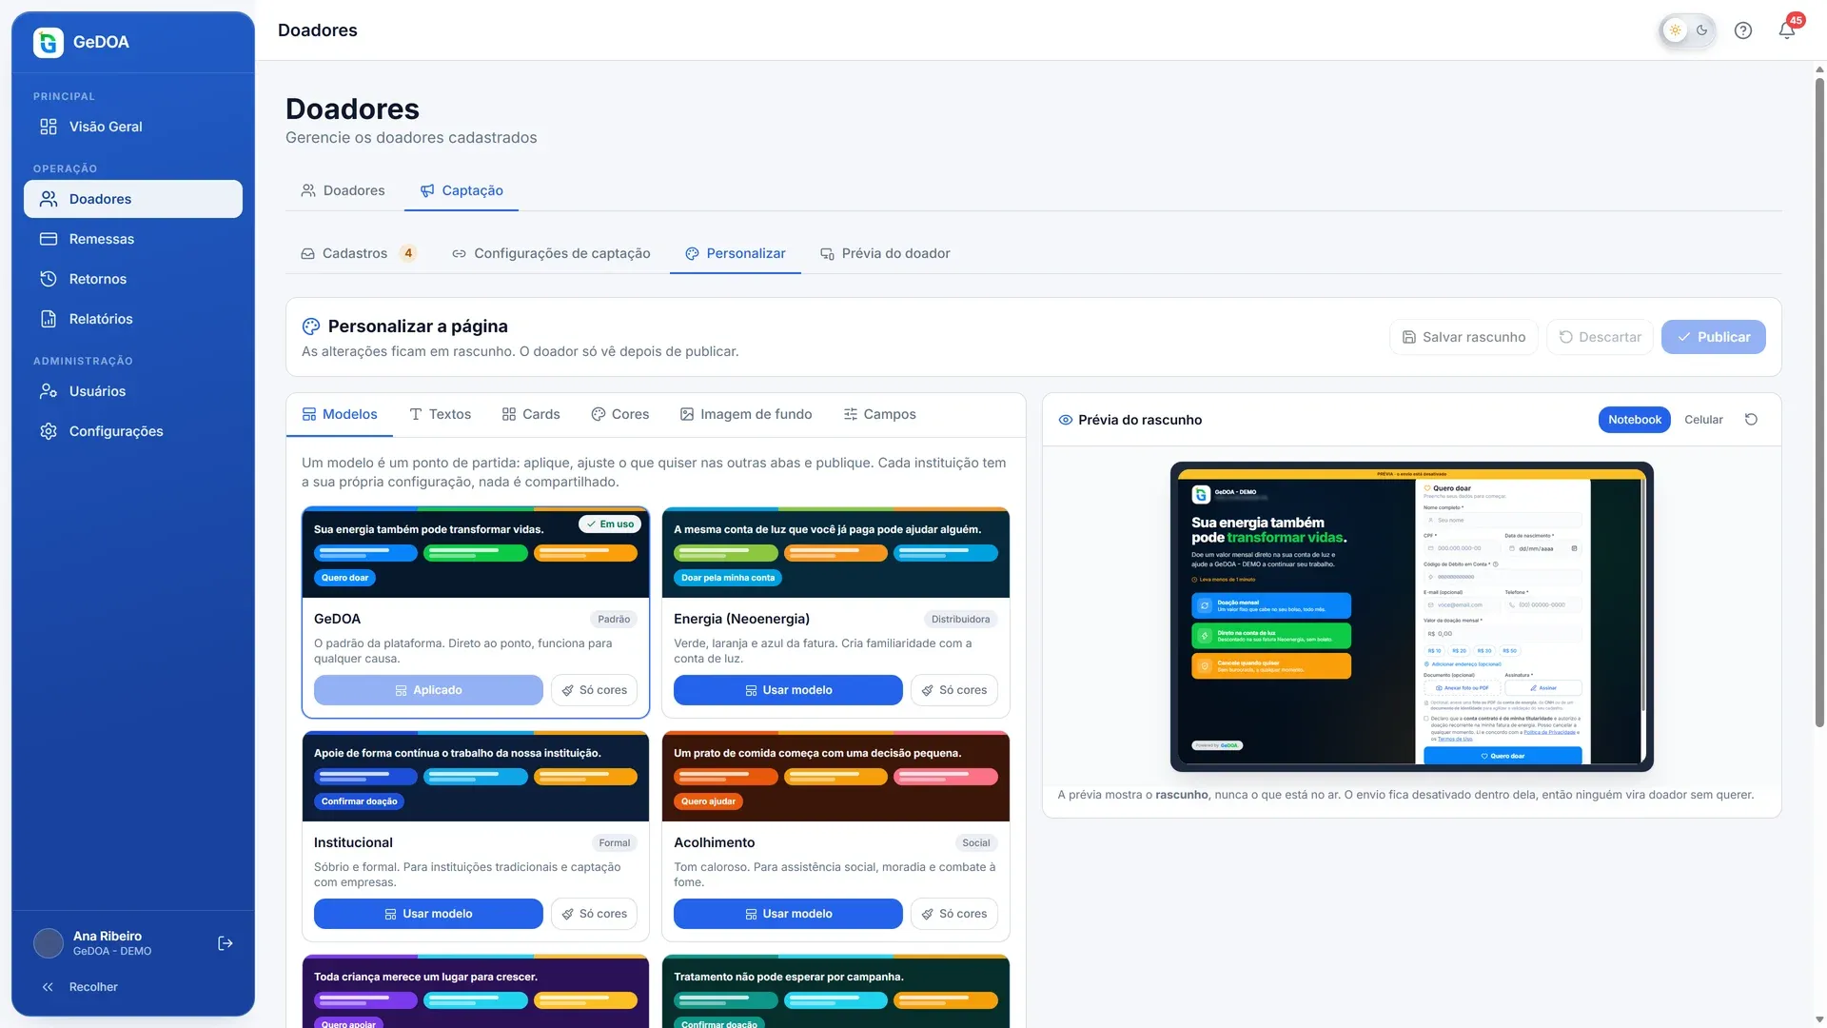Select Notebook preview mode

1635,420
